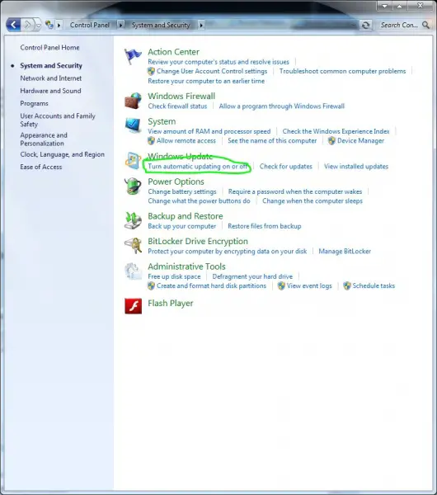The height and width of the screenshot is (495, 437).
Task: Click shield icon beside Schedule tasks
Action: 347,285
